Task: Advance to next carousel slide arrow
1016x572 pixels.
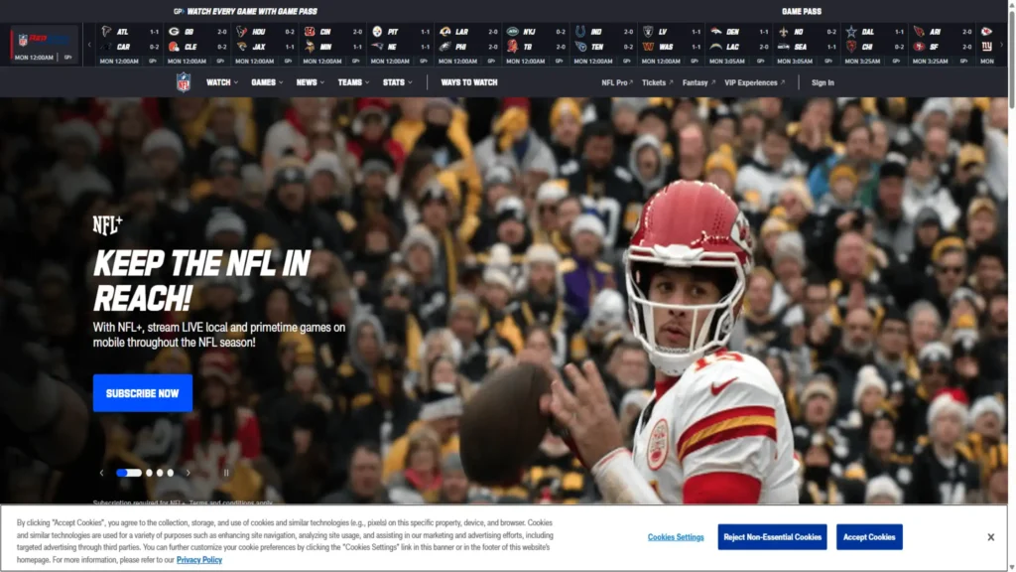Action: pyautogui.click(x=186, y=473)
